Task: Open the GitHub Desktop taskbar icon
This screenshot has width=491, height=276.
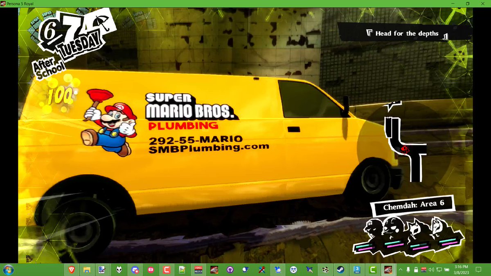Action: 230,270
